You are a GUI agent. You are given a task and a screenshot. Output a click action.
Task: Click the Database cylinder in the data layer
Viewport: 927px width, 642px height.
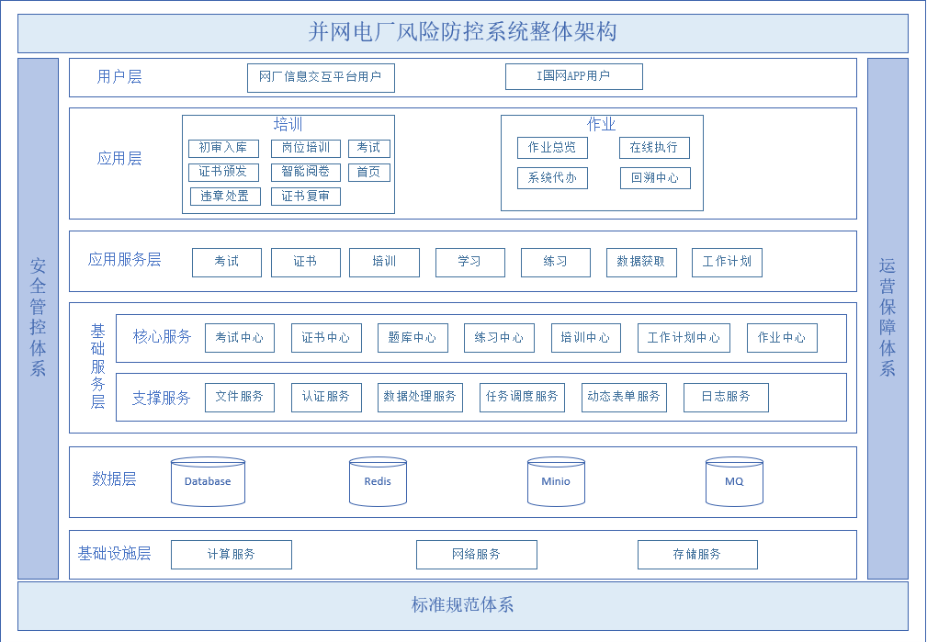(x=208, y=481)
